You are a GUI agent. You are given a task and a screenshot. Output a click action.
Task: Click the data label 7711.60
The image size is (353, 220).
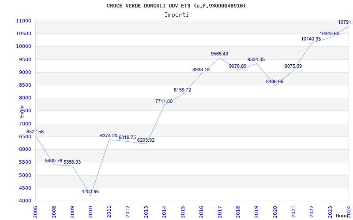click(x=164, y=102)
